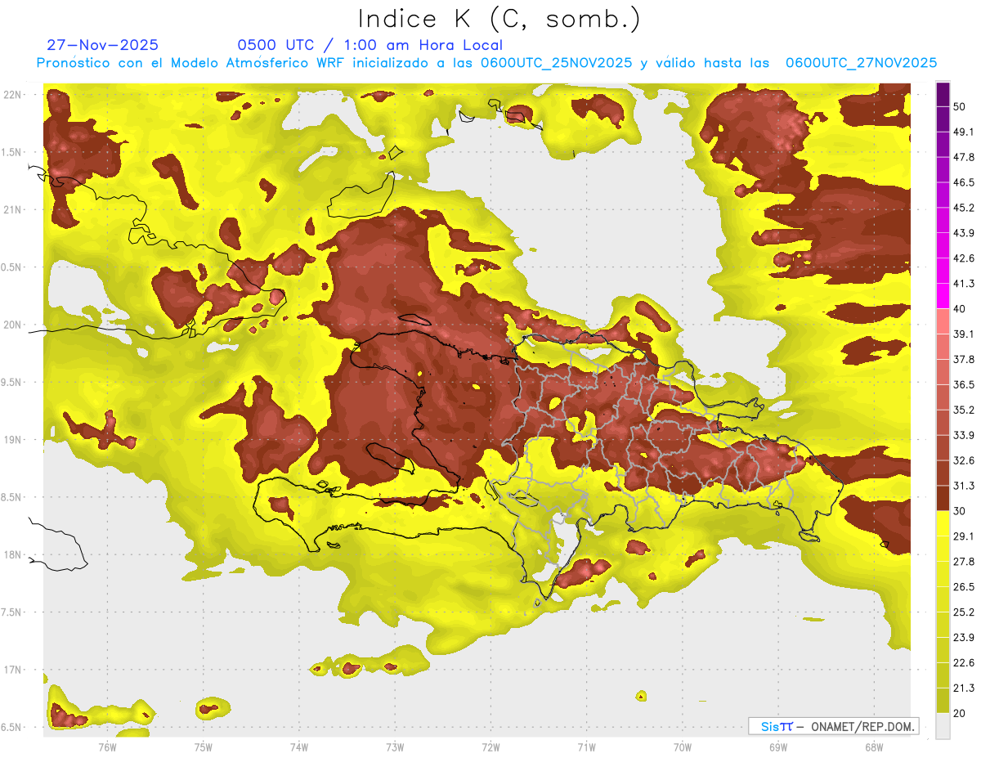Click the "73W" longitude label
Image resolution: width=981 pixels, height=758 pixels.
(x=395, y=747)
